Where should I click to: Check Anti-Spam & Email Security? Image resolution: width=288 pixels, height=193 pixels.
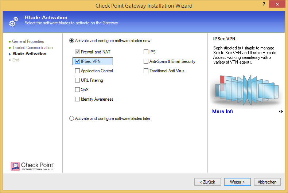[x=146, y=61]
